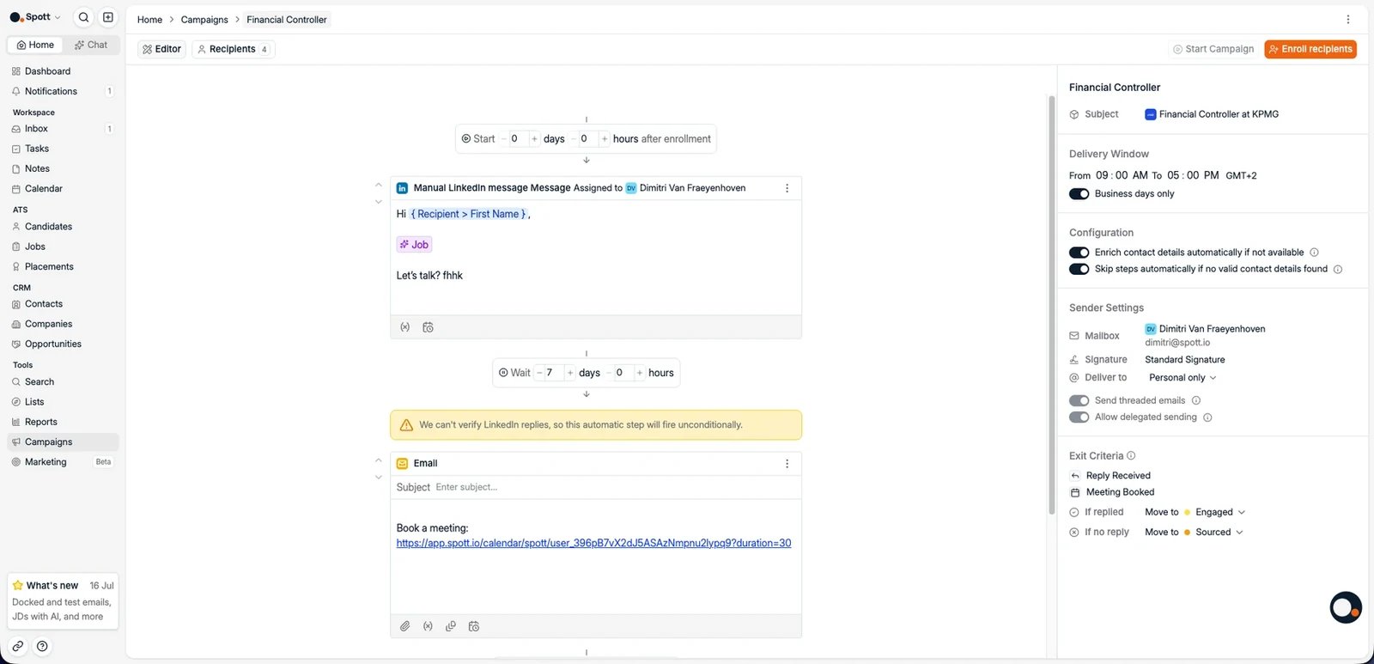The height and width of the screenshot is (664, 1374).
Task: Click the new item plus icon beside search
Action: point(108,17)
